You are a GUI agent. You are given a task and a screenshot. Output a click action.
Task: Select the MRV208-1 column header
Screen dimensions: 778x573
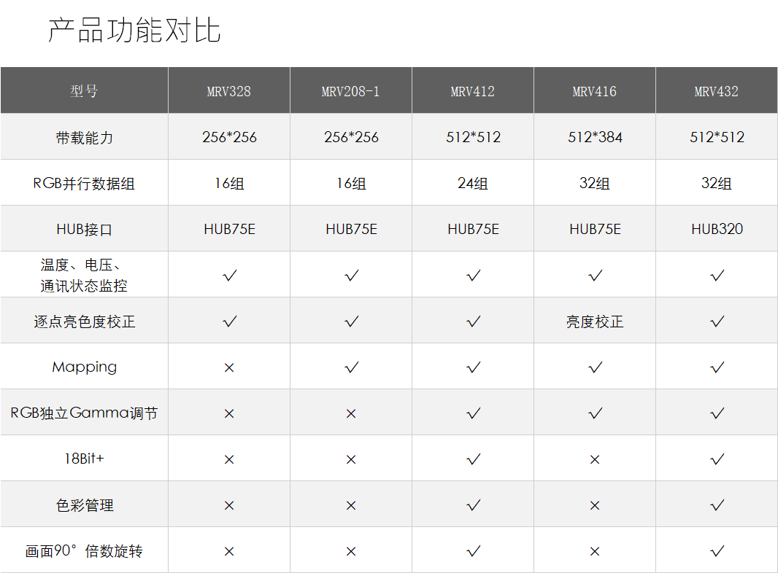tap(351, 91)
